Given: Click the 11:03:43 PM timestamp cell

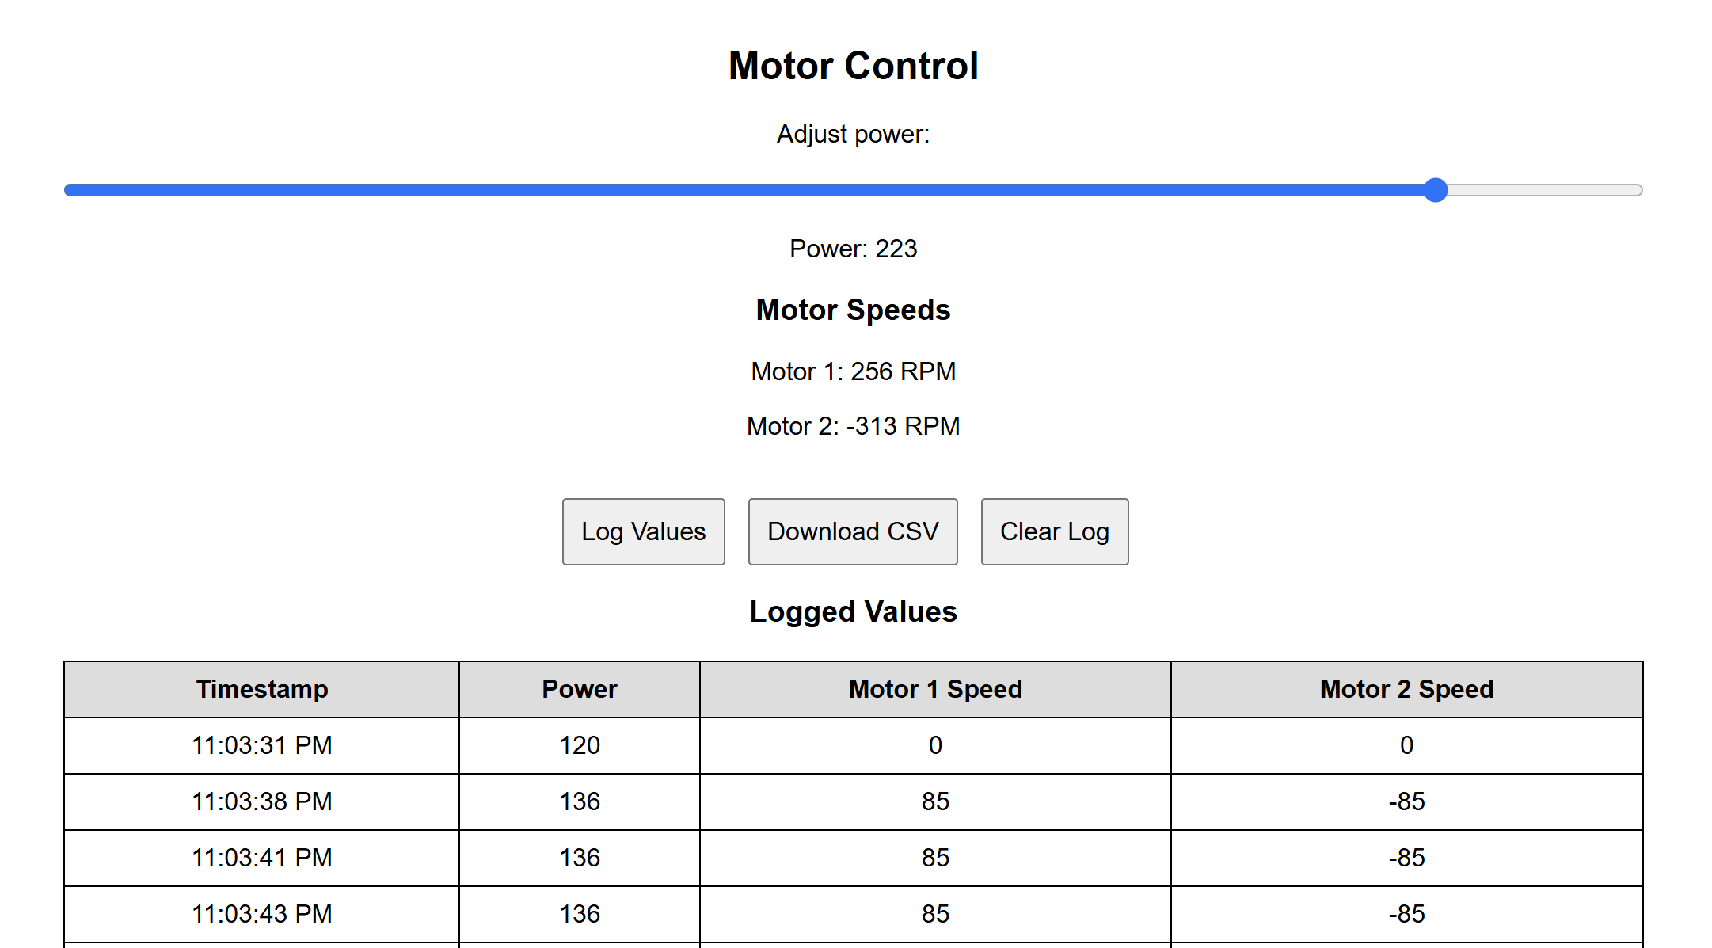Looking at the screenshot, I should [x=261, y=914].
